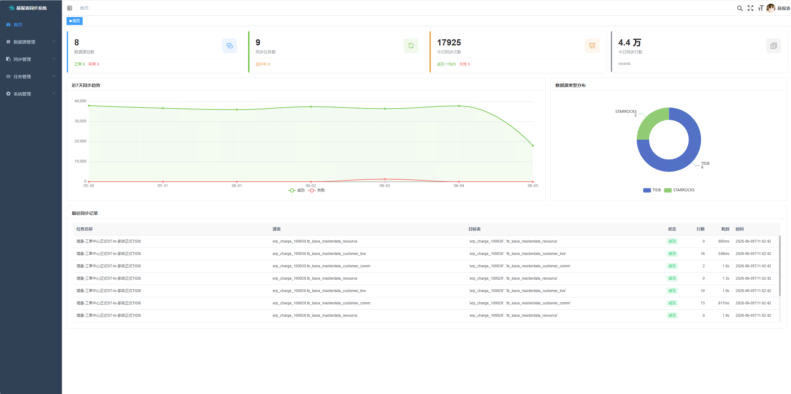Expand the 同步管理 sidebar menu
The height and width of the screenshot is (394, 791).
coord(31,59)
